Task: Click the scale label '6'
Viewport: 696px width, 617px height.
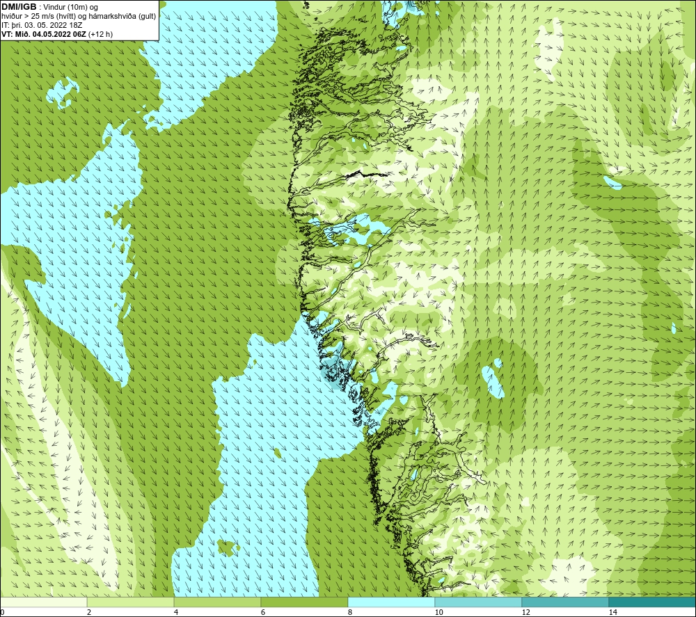Action: [x=263, y=612]
